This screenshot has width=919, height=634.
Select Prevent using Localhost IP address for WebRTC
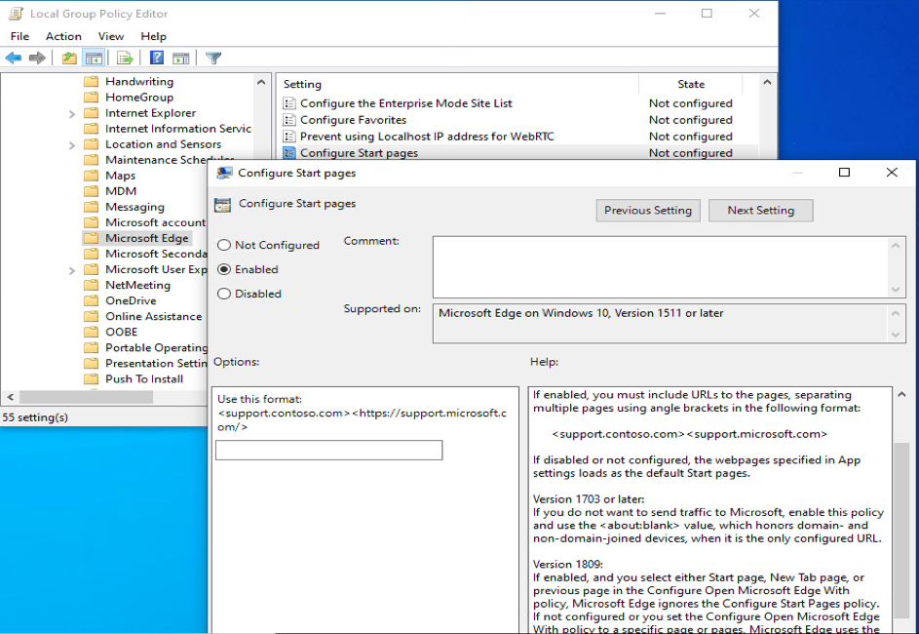(427, 137)
